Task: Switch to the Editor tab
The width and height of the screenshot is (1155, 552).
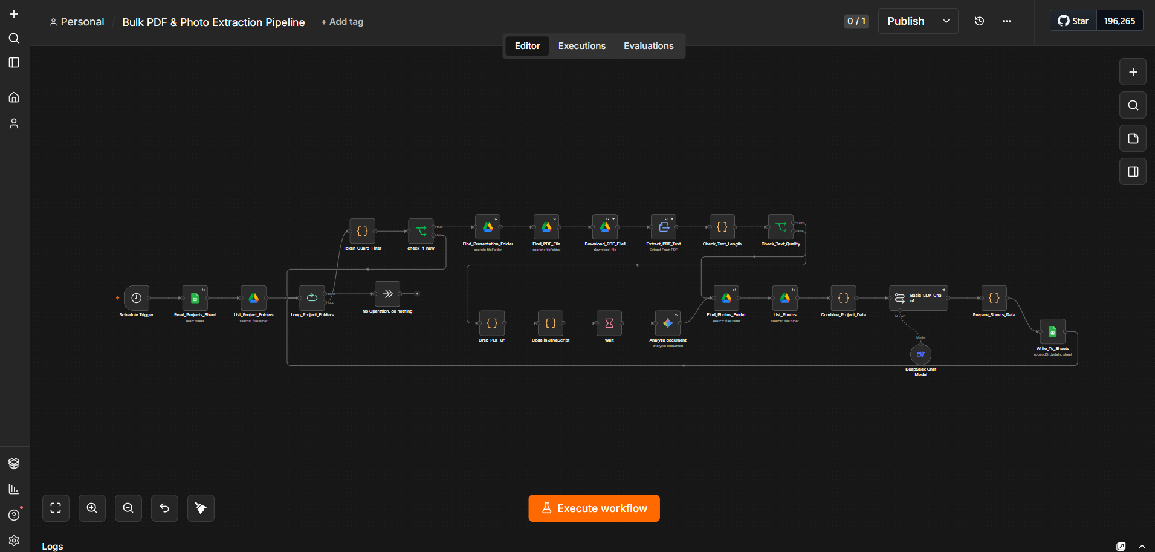Action: coord(527,46)
